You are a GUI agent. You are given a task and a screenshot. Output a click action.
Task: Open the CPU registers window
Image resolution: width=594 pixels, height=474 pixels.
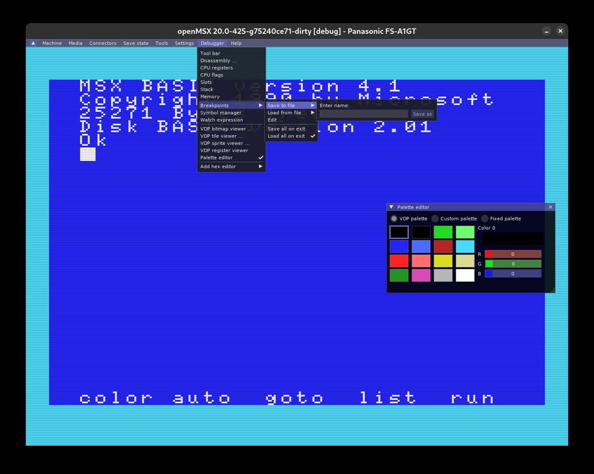216,67
